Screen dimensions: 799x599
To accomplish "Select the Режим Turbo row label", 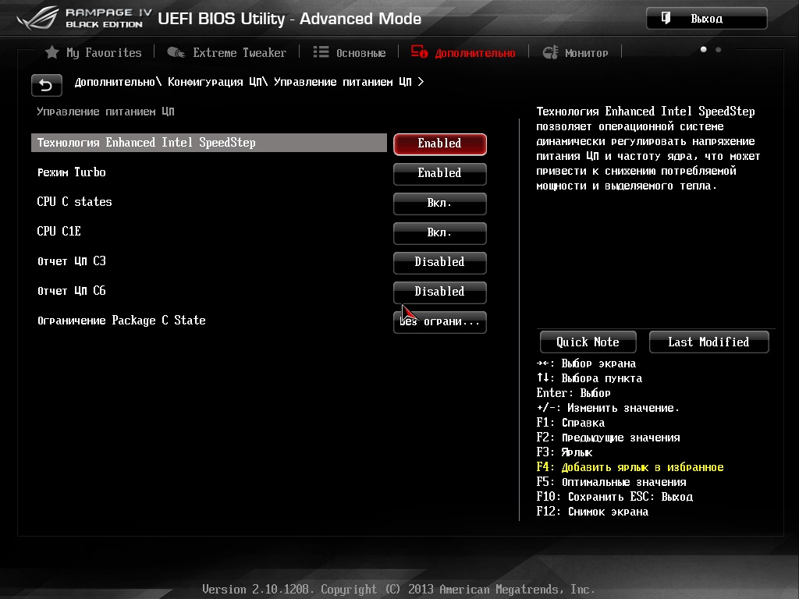I will pos(71,172).
